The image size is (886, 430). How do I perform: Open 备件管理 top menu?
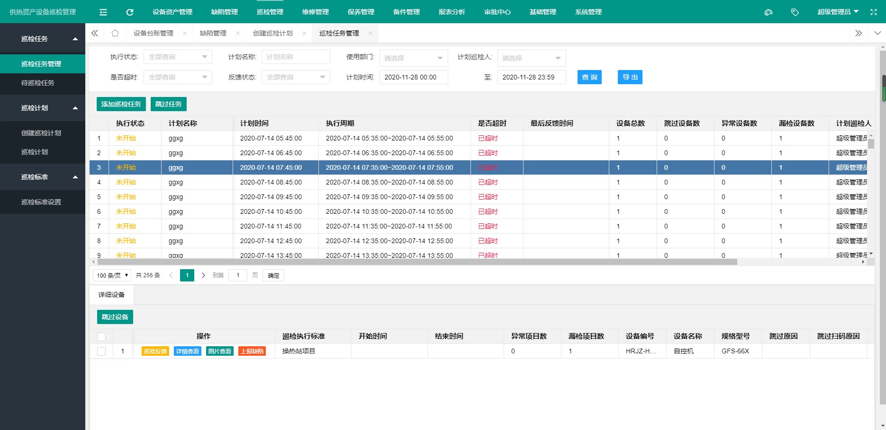(407, 12)
